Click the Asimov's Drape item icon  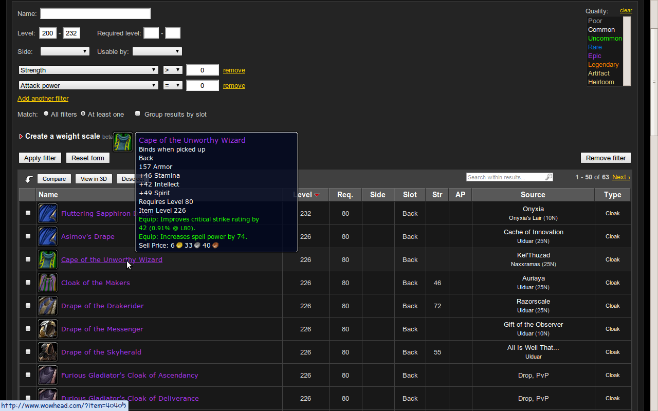[48, 236]
